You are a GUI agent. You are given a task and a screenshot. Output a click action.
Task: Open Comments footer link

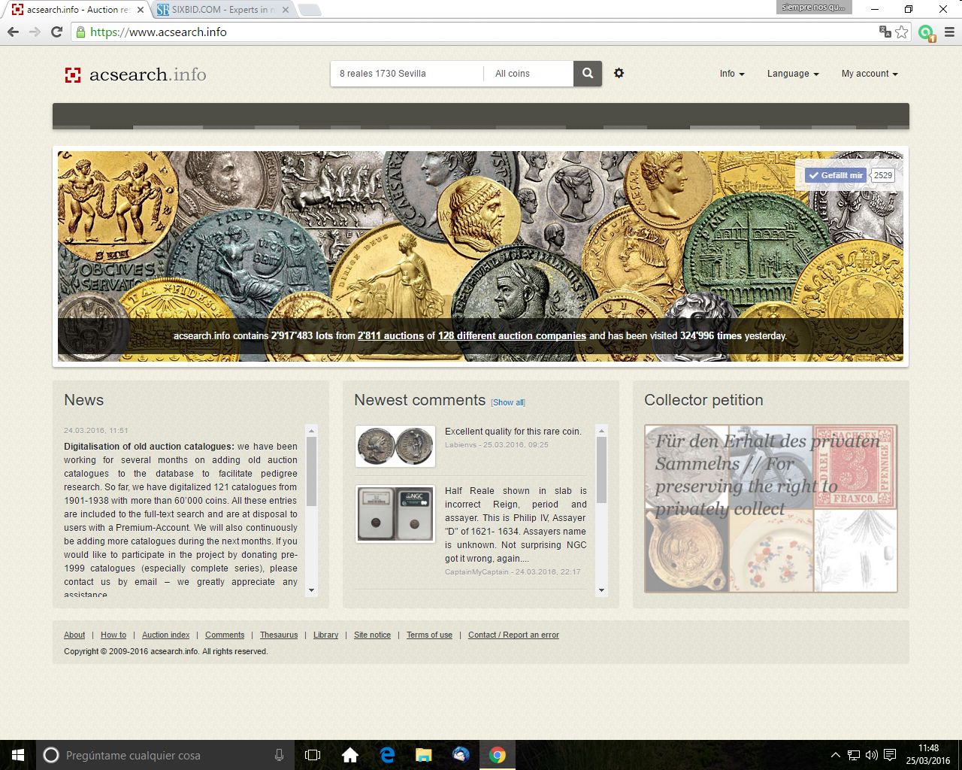coord(225,635)
